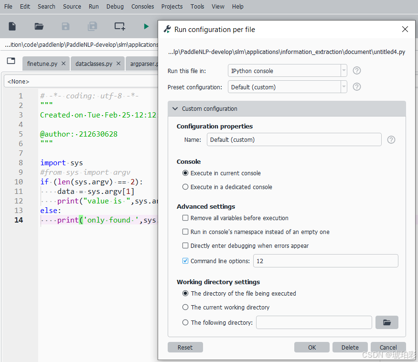
Task: Click the Reset button
Action: (x=185, y=347)
